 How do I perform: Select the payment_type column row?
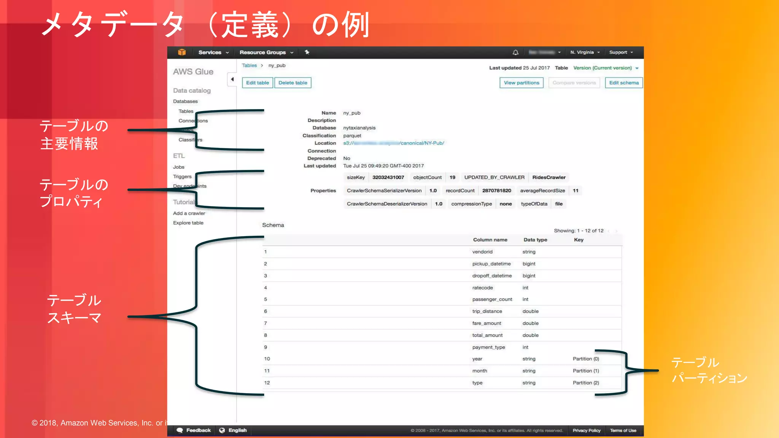click(442, 348)
